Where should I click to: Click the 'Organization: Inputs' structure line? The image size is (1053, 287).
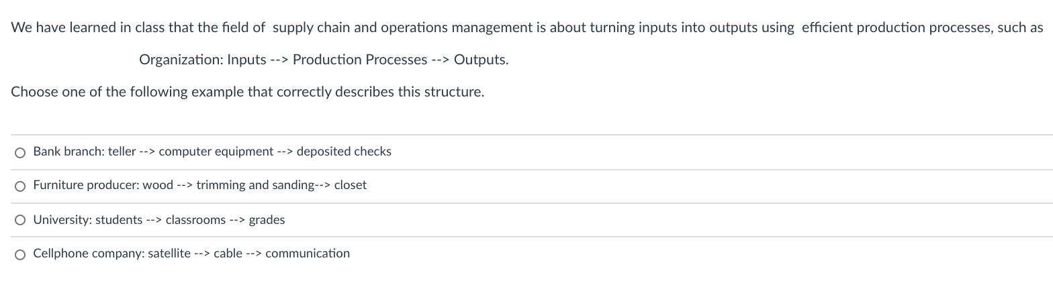pos(203,60)
